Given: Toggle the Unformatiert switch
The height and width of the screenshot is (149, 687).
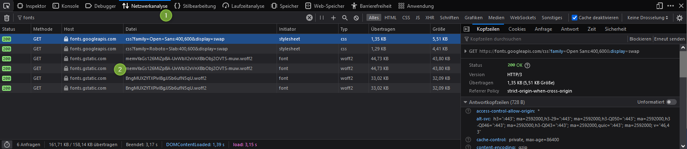Looking at the screenshot, I should point(671,102).
